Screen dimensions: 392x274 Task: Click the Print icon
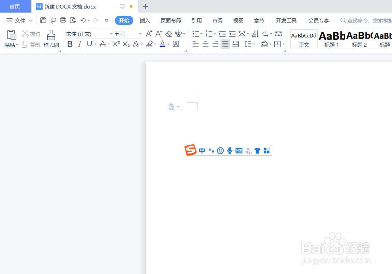[63, 20]
